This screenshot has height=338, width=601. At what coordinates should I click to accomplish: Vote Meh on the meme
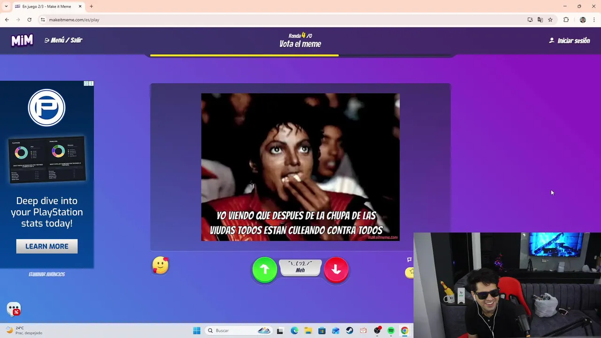(x=300, y=268)
